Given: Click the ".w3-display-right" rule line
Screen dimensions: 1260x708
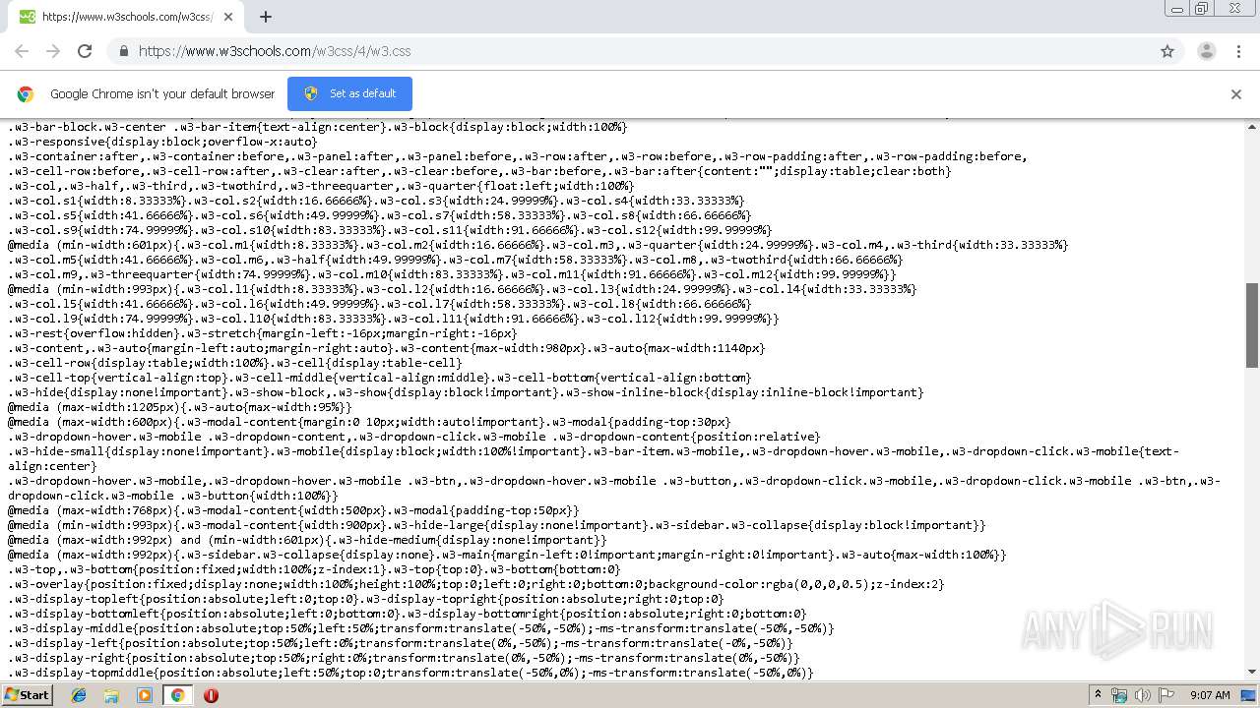Looking at the screenshot, I should click(404, 658).
